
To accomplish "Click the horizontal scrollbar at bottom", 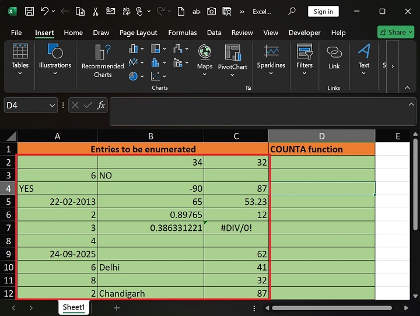I will point(332,307).
